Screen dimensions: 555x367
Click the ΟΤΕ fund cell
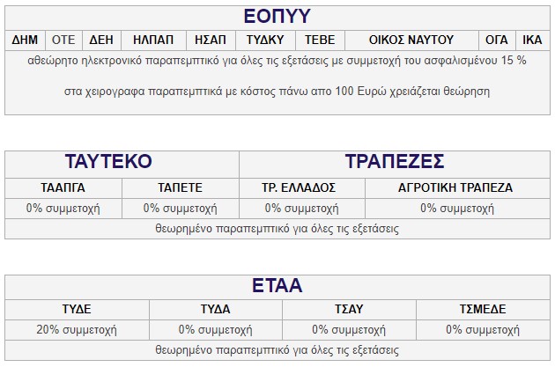(x=63, y=40)
